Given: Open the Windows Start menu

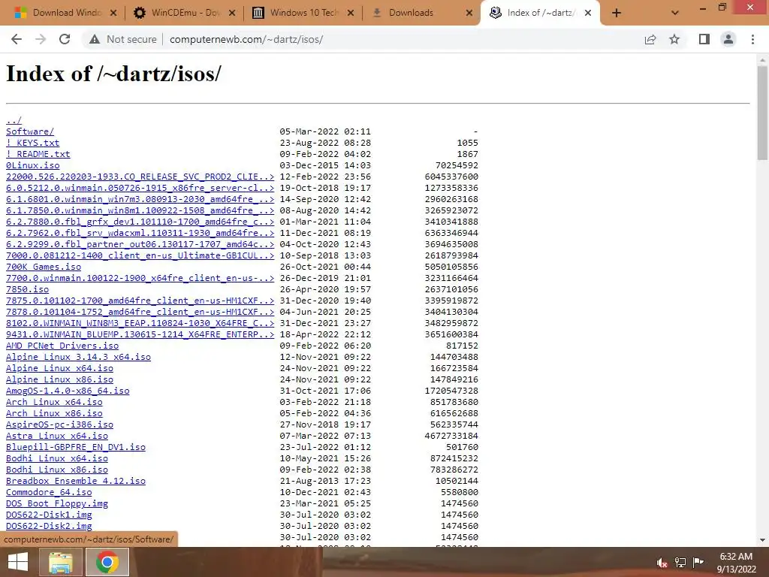Looking at the screenshot, I should click(18, 562).
